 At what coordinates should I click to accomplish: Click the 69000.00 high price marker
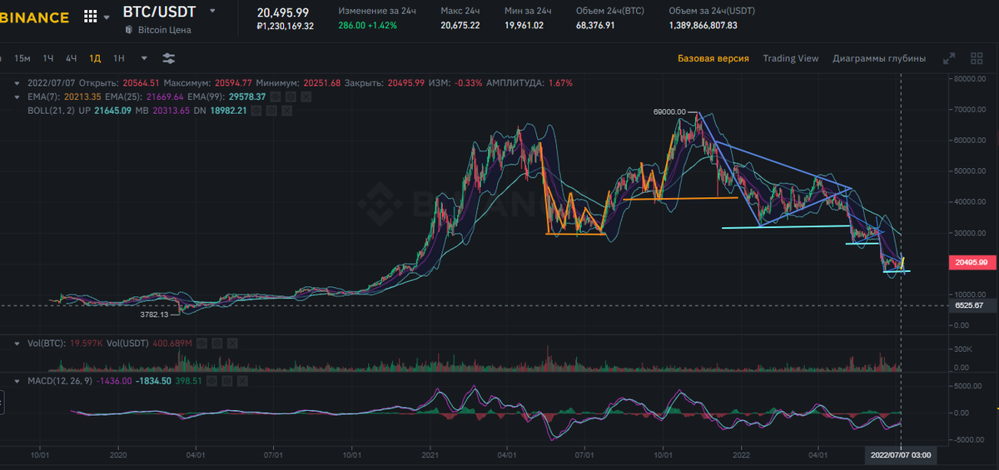(x=670, y=111)
